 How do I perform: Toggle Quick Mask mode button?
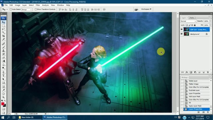pos(3,109)
